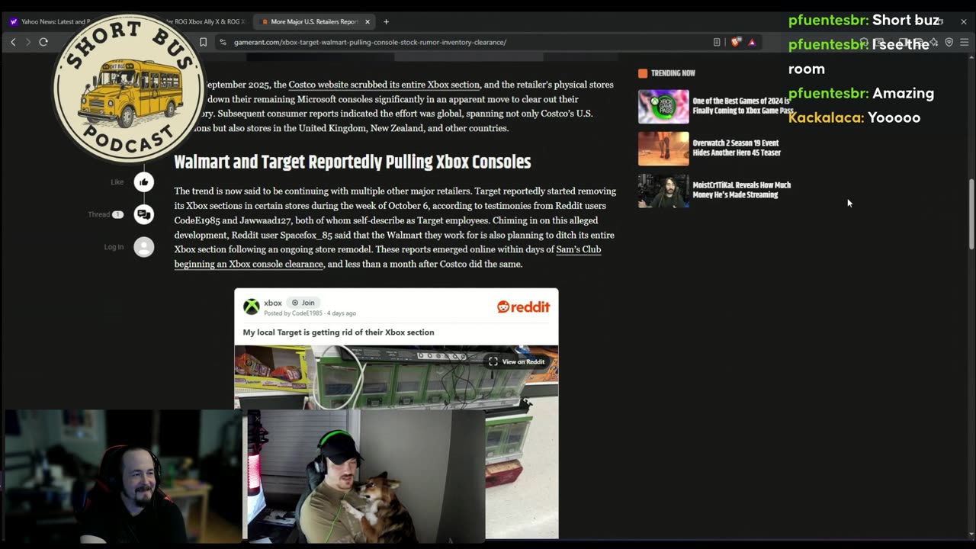The image size is (976, 549).
Task: Close the More Major U.S. Retailers tab
Action: 367,21
